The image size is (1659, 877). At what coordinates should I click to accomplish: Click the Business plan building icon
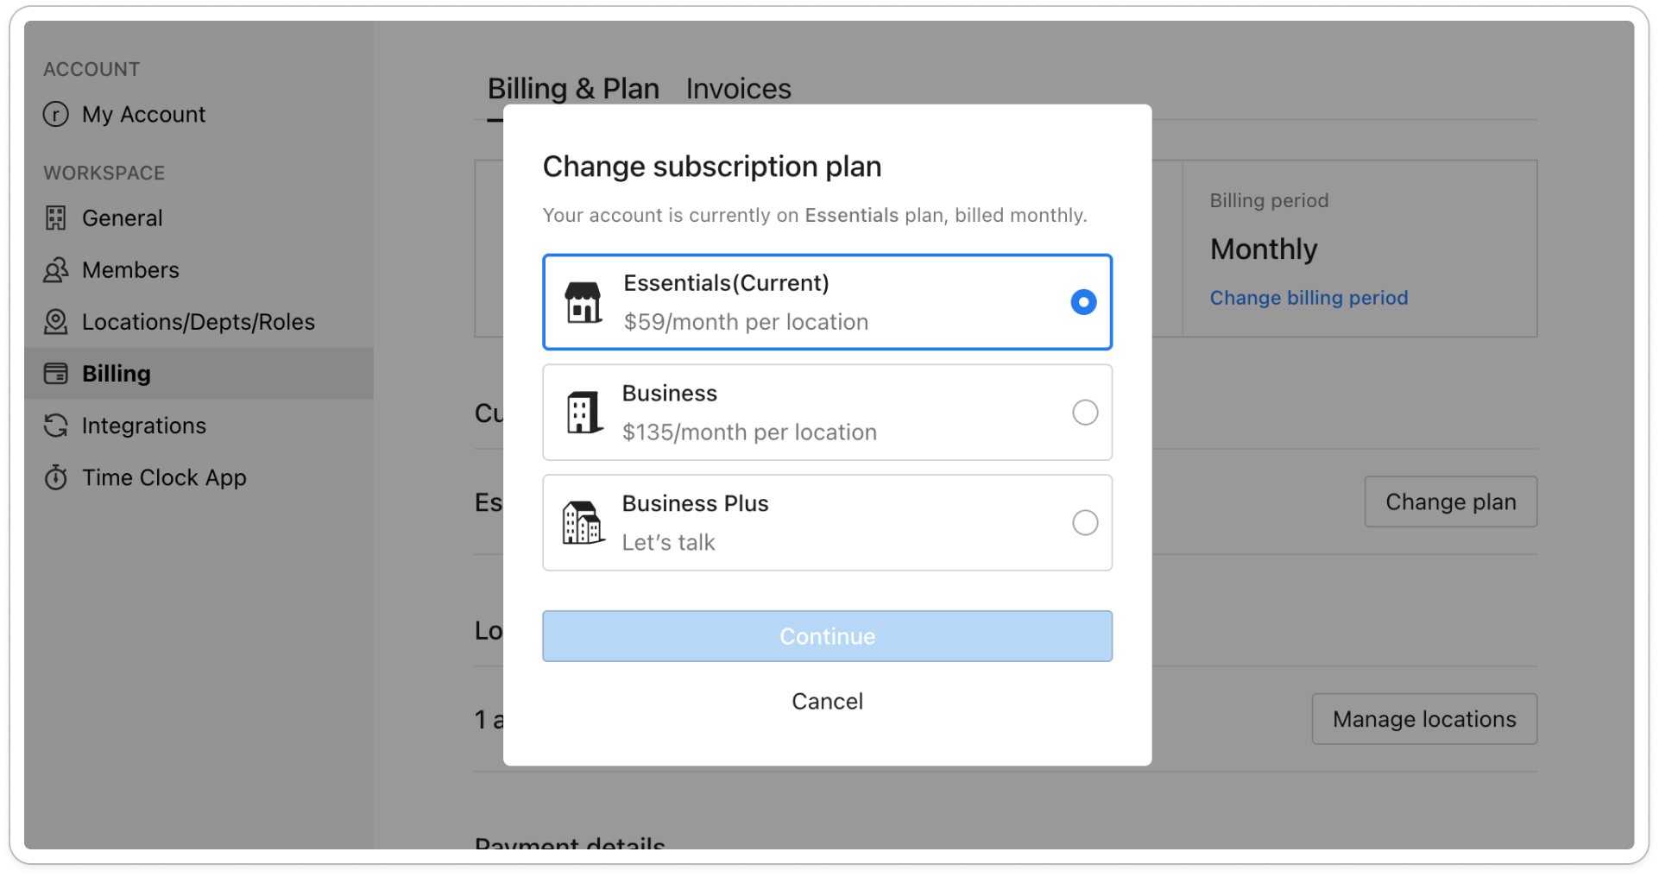(583, 413)
